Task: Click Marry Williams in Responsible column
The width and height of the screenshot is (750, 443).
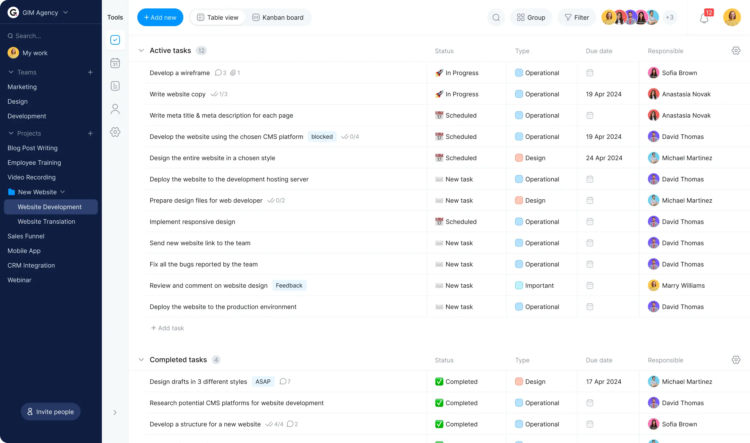Action: pyautogui.click(x=677, y=286)
